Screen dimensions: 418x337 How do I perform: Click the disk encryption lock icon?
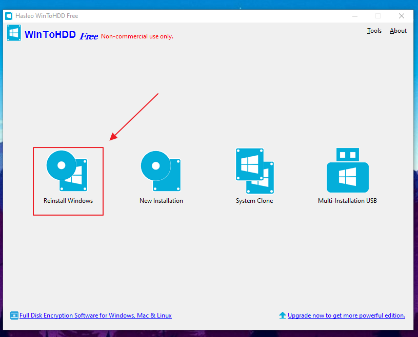point(14,315)
